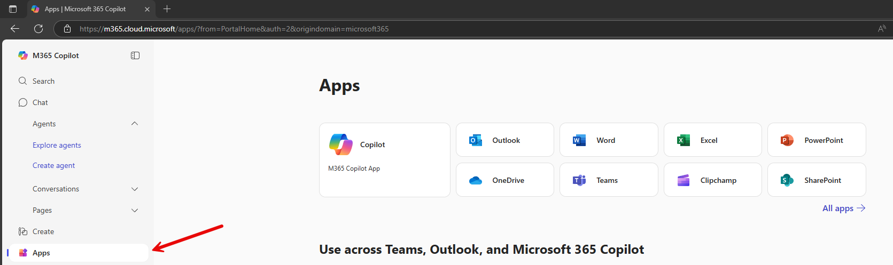The width and height of the screenshot is (893, 265).
Task: Expand the Conversations section
Action: [135, 189]
